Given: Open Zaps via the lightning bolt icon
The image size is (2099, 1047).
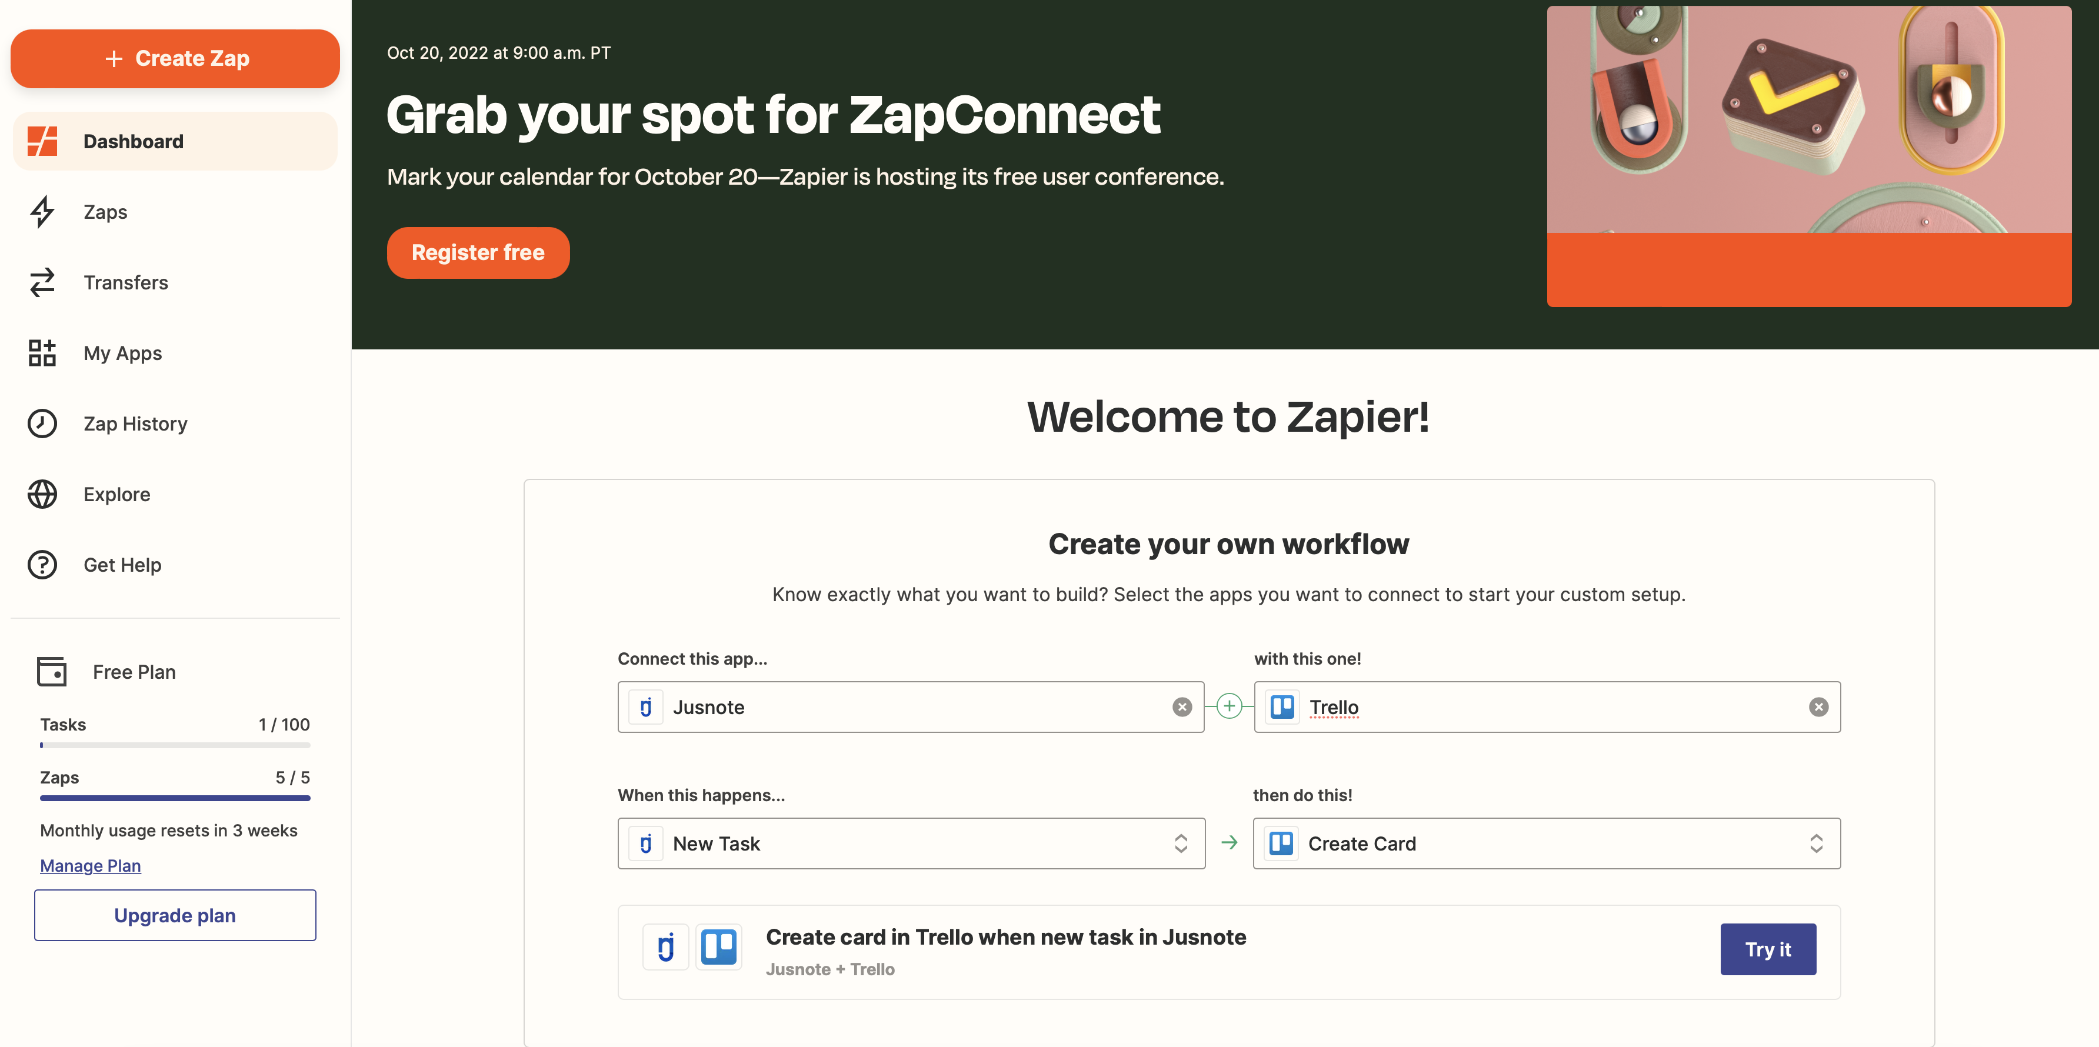Looking at the screenshot, I should click(x=42, y=212).
